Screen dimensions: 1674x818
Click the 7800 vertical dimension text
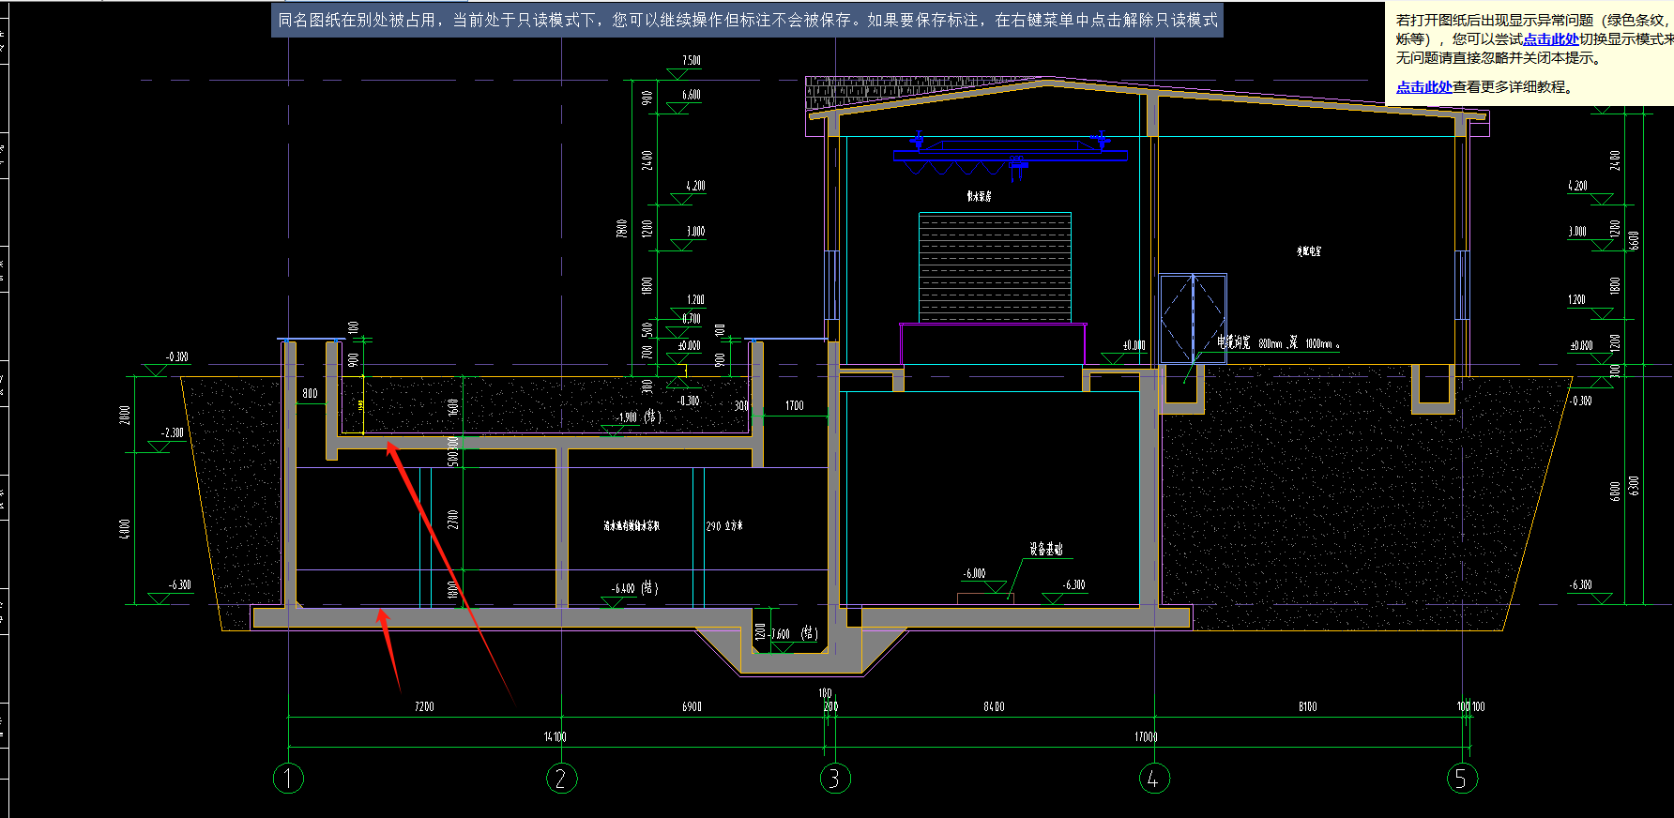point(621,228)
